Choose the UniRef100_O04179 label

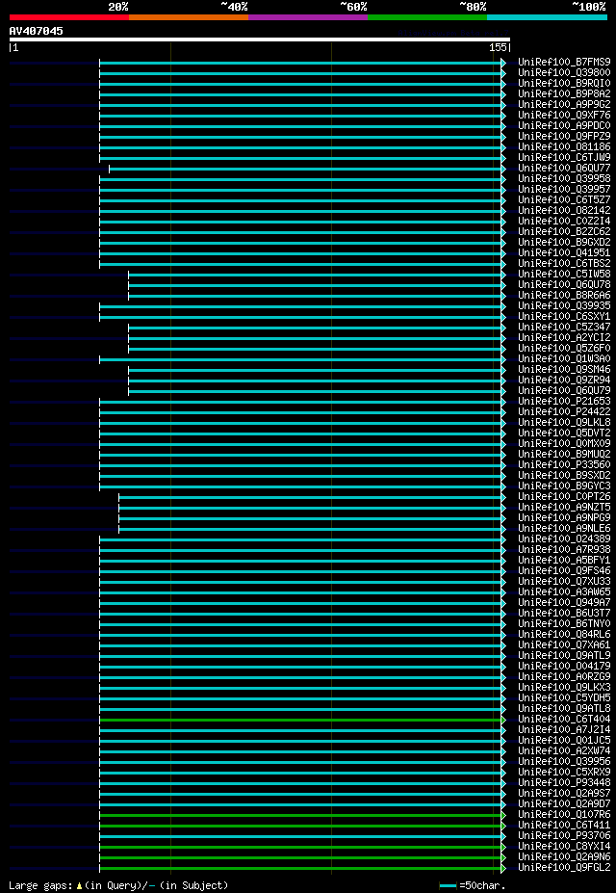click(x=564, y=668)
